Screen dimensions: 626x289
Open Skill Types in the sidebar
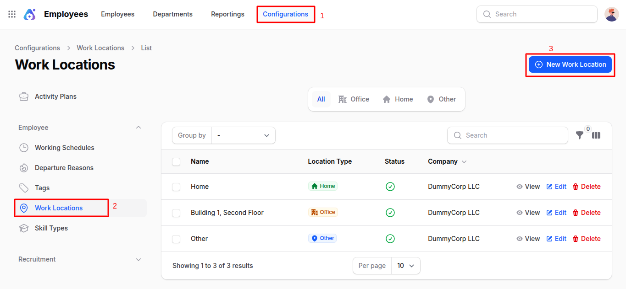pyautogui.click(x=51, y=228)
